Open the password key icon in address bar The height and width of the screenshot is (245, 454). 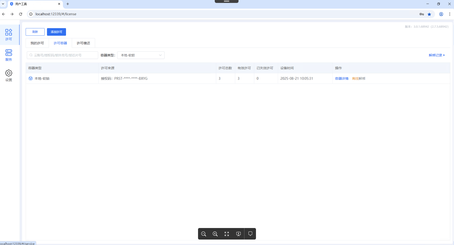point(422,14)
